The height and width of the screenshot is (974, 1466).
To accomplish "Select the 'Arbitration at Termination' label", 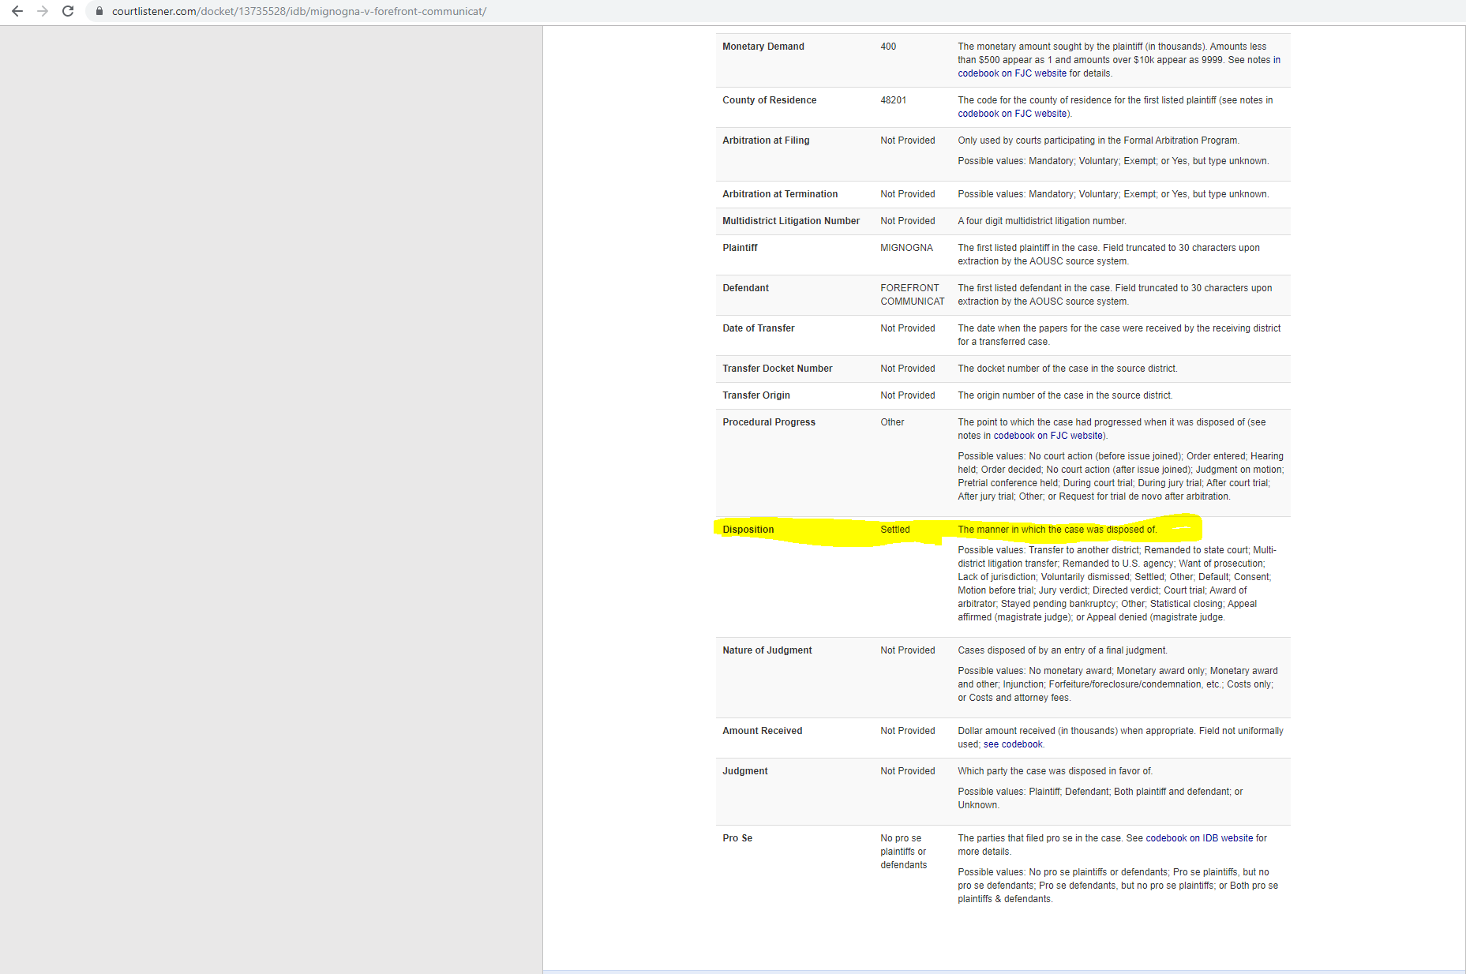I will point(780,194).
